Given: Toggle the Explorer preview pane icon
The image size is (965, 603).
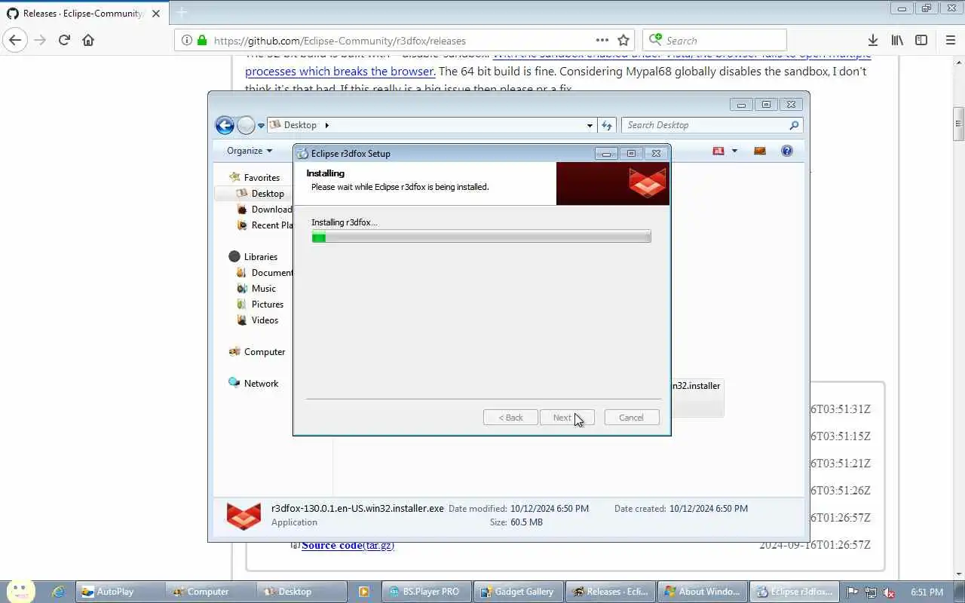Looking at the screenshot, I should coord(760,151).
